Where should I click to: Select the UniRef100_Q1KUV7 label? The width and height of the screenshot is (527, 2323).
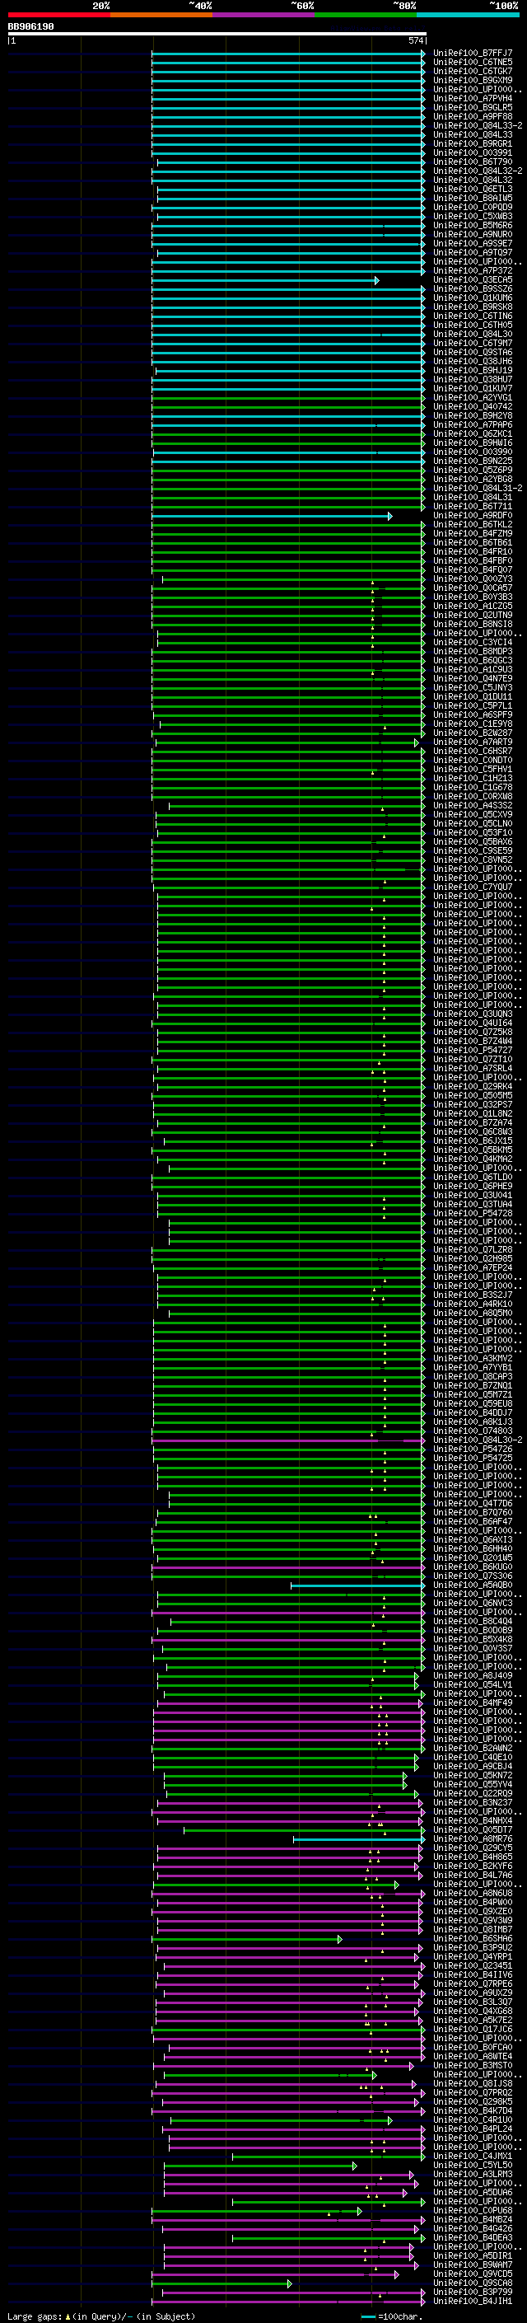pyautogui.click(x=473, y=389)
